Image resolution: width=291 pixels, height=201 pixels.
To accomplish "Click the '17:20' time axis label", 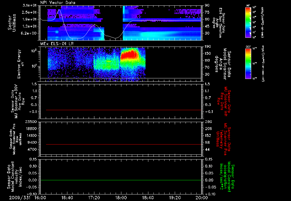I will 94,198.
